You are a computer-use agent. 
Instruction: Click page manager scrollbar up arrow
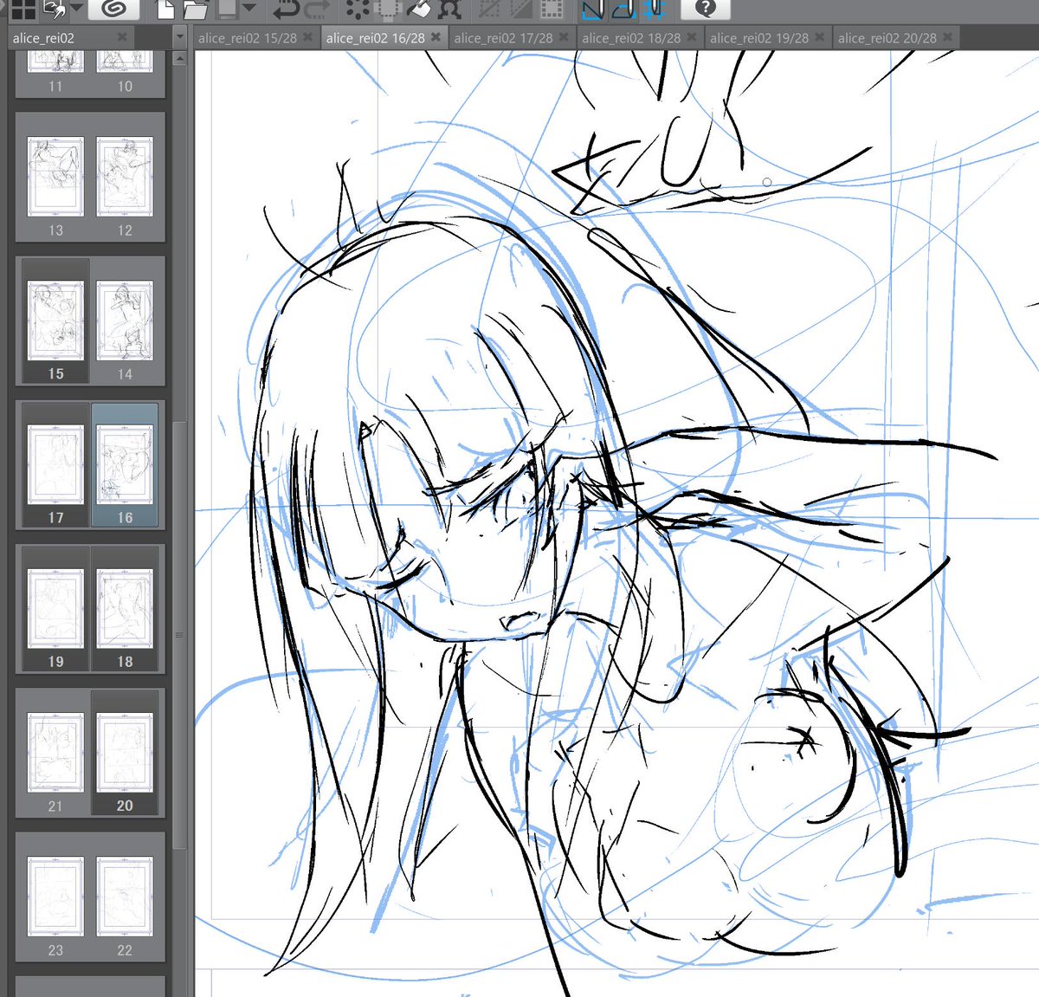tap(179, 59)
